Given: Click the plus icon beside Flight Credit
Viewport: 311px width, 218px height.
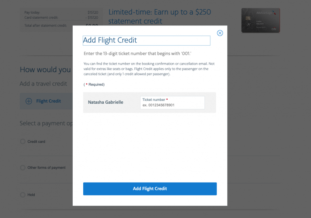Looking at the screenshot, I should coord(29,101).
